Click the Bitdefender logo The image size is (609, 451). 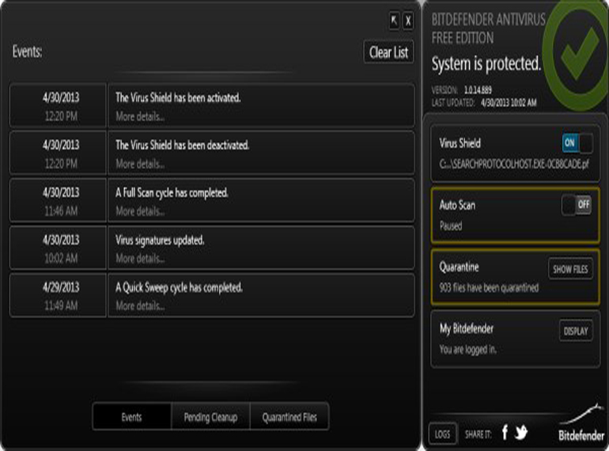click(x=581, y=423)
